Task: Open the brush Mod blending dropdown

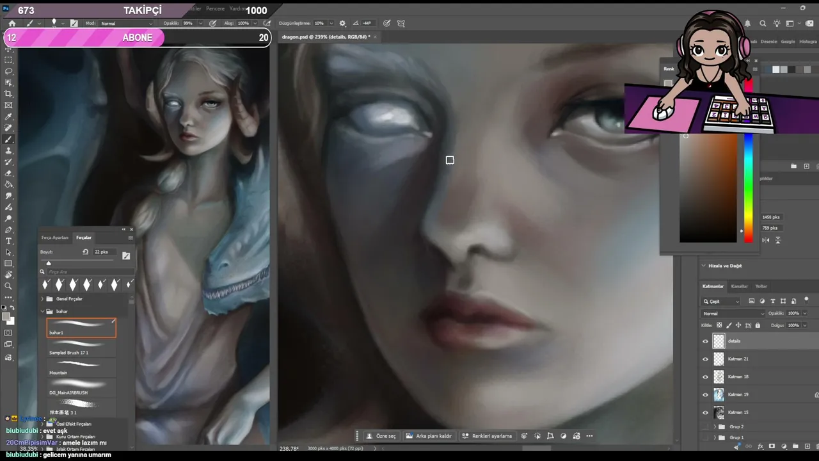Action: click(x=127, y=24)
